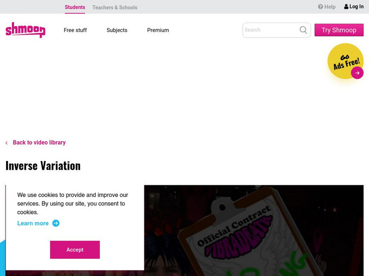Accept the cookies notice

(75, 250)
